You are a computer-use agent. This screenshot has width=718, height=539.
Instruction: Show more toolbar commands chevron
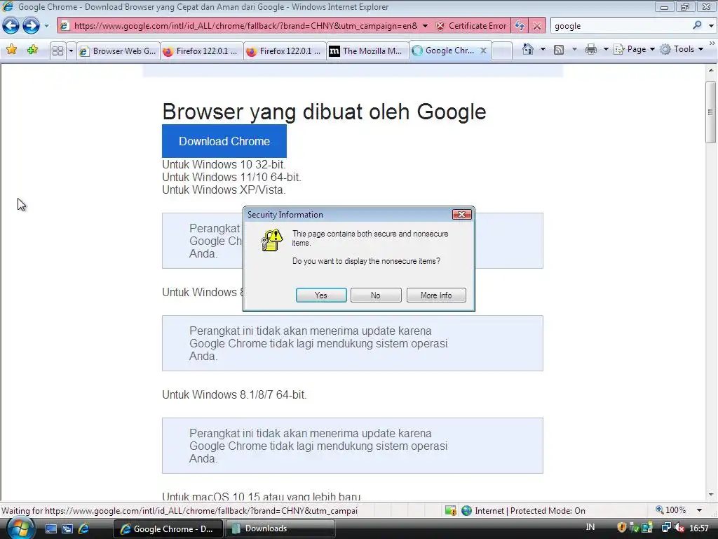(x=712, y=43)
